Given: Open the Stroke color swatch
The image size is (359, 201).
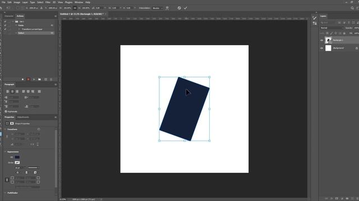Looking at the screenshot, I should tap(17, 162).
